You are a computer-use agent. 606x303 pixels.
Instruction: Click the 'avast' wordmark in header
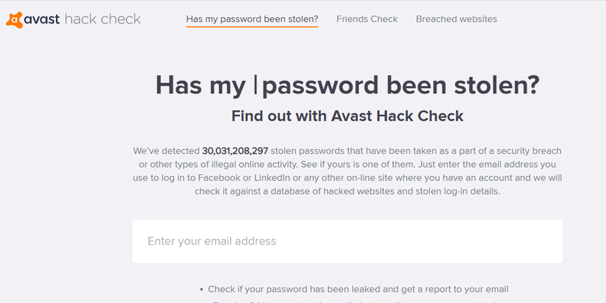(x=42, y=19)
